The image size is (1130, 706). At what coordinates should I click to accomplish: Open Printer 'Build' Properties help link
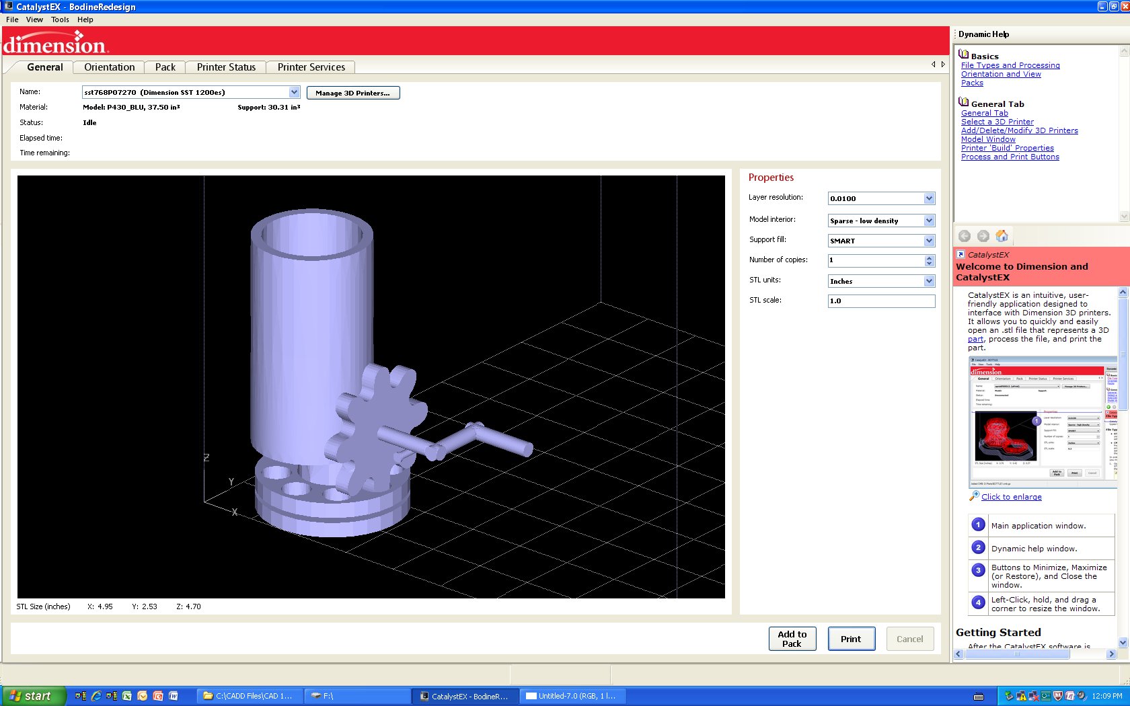click(1008, 148)
